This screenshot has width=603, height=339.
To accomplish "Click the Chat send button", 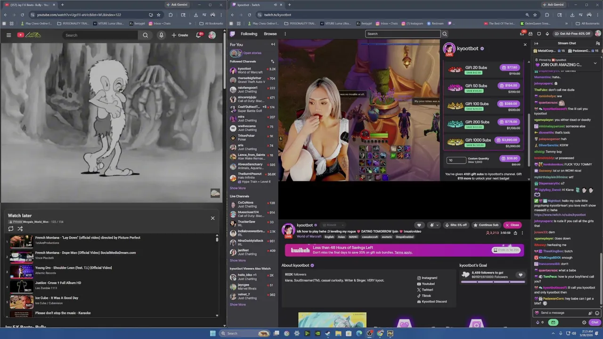I will pos(595,323).
